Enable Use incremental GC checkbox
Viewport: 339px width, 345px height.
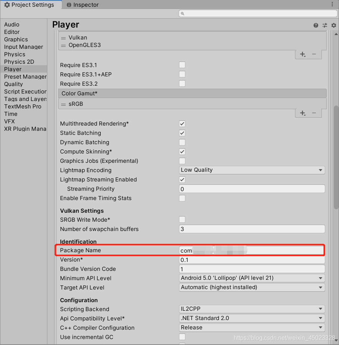click(182, 337)
